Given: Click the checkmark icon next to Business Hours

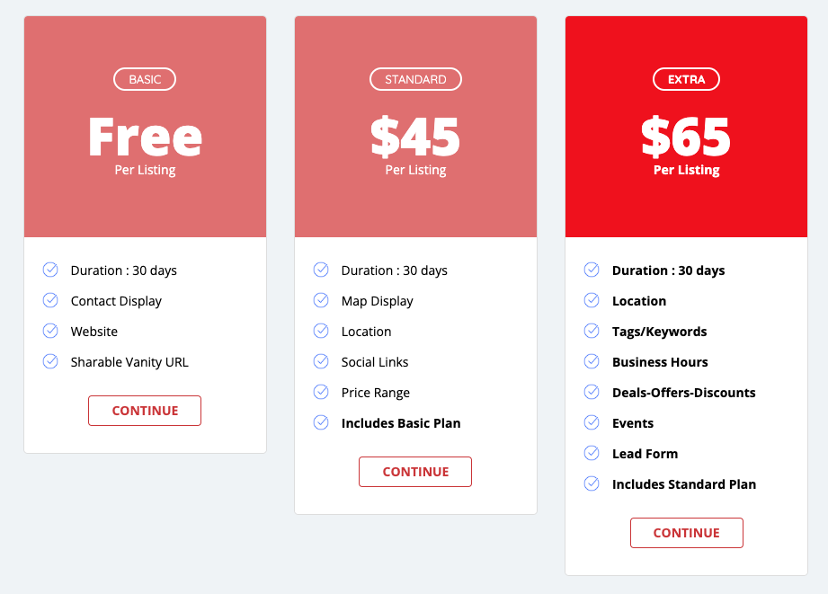Looking at the screenshot, I should point(592,361).
